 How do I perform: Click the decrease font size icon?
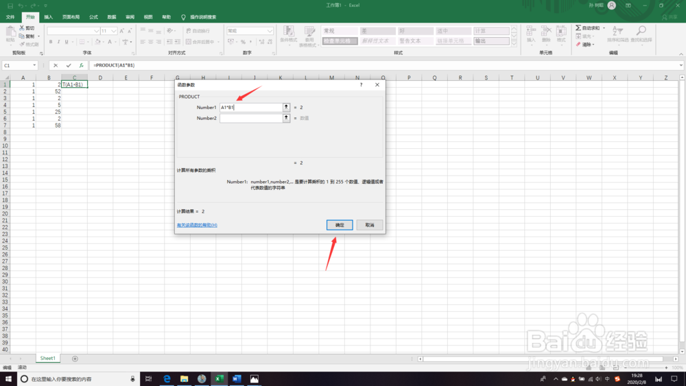(130, 31)
